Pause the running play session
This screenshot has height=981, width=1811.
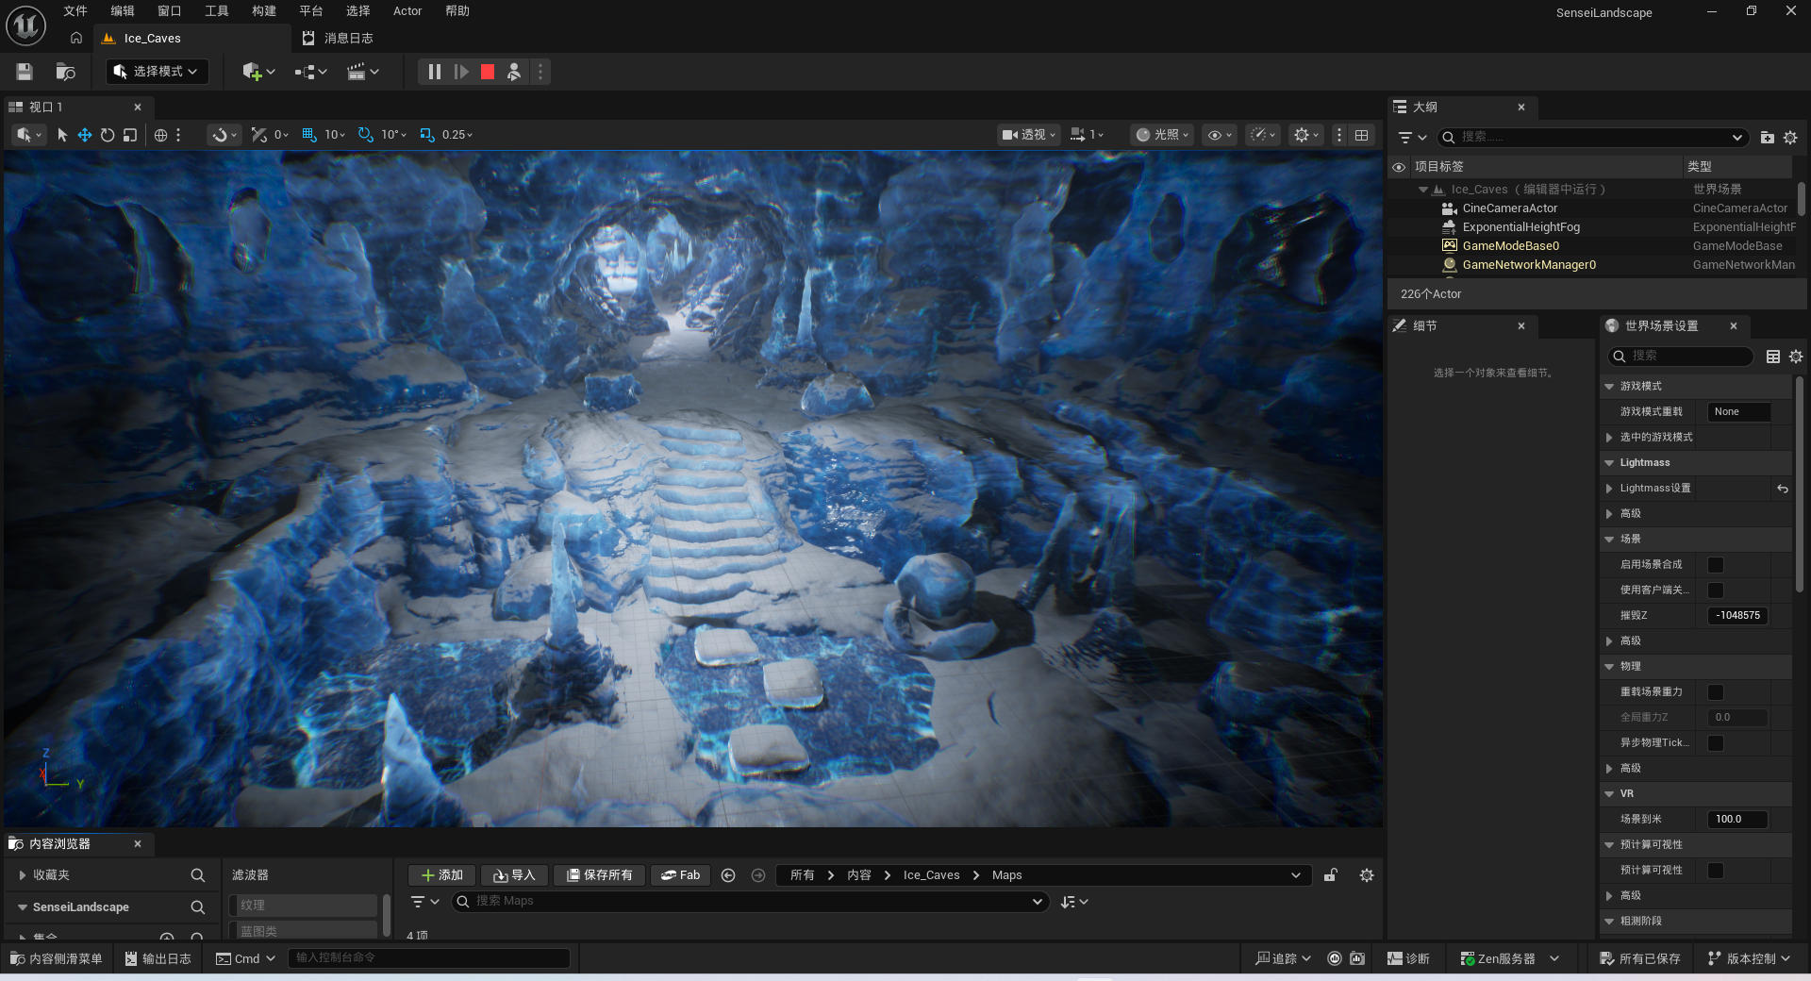point(434,72)
